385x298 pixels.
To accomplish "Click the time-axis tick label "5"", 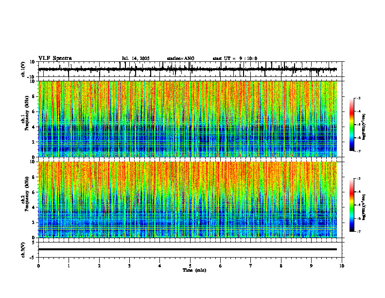I will (x=190, y=266).
